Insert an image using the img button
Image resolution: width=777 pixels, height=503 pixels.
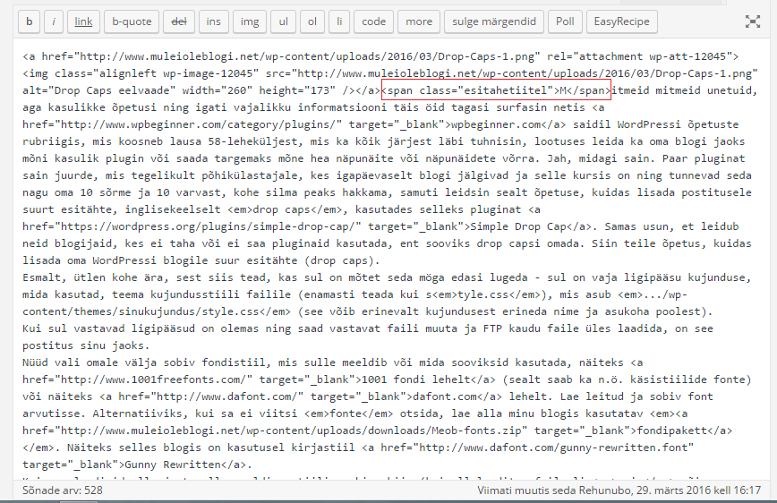click(x=251, y=21)
